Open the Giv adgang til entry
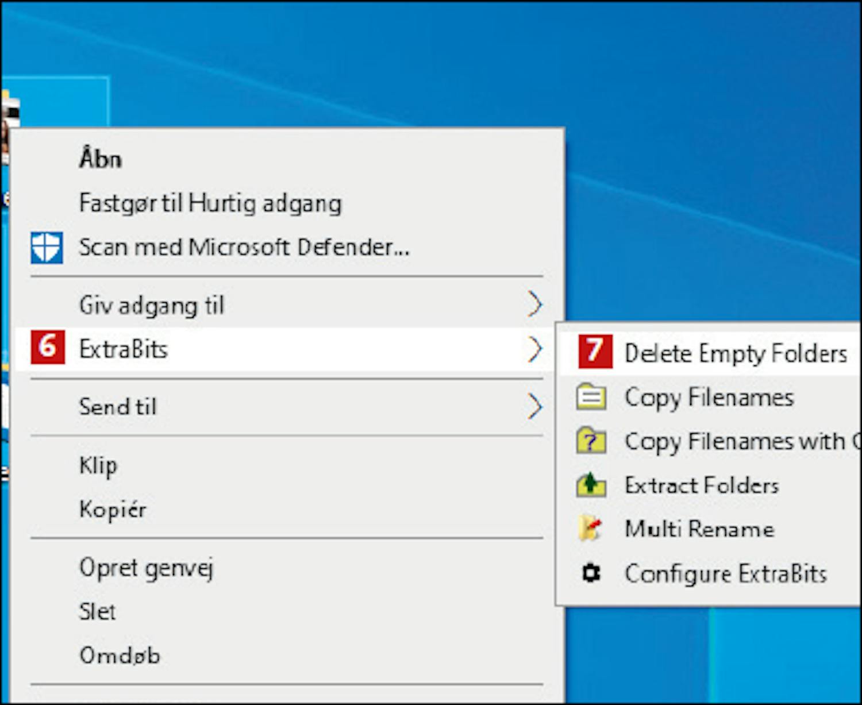Viewport: 862px width, 705px height. (151, 305)
